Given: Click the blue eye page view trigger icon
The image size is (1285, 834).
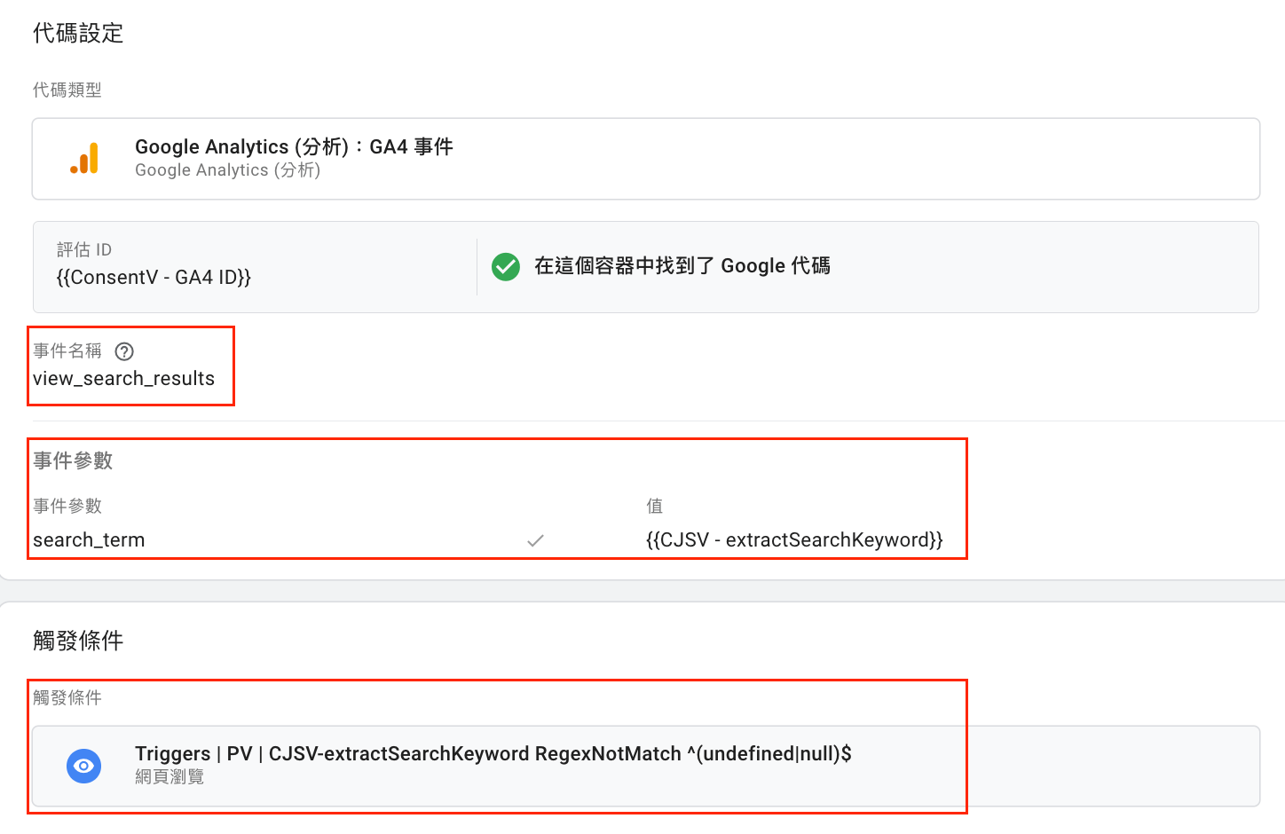Looking at the screenshot, I should pos(83,766).
